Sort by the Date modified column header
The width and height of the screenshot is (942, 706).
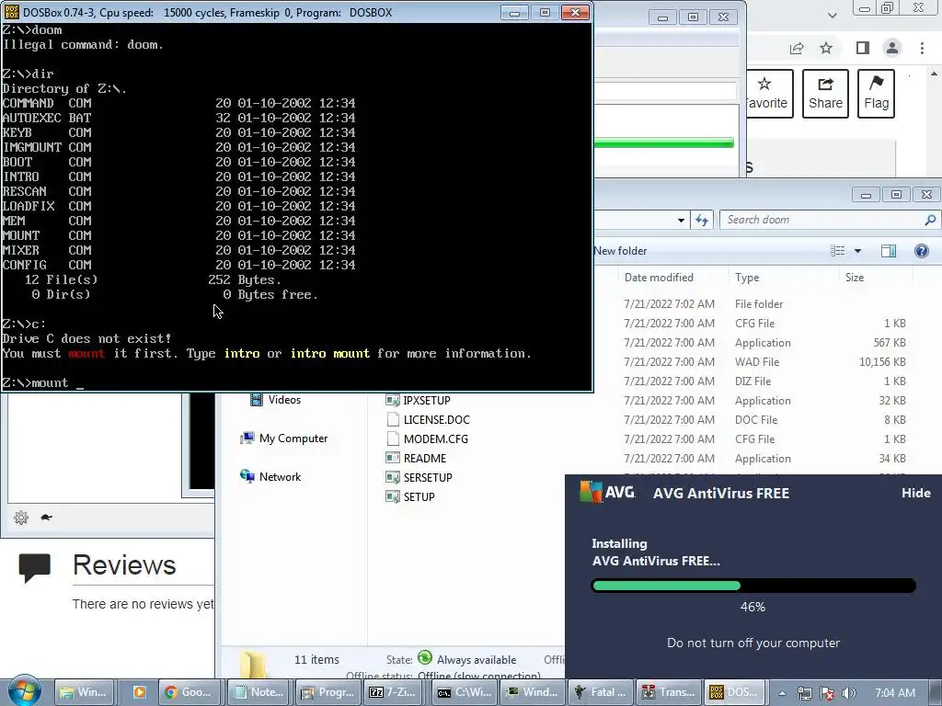coord(659,278)
